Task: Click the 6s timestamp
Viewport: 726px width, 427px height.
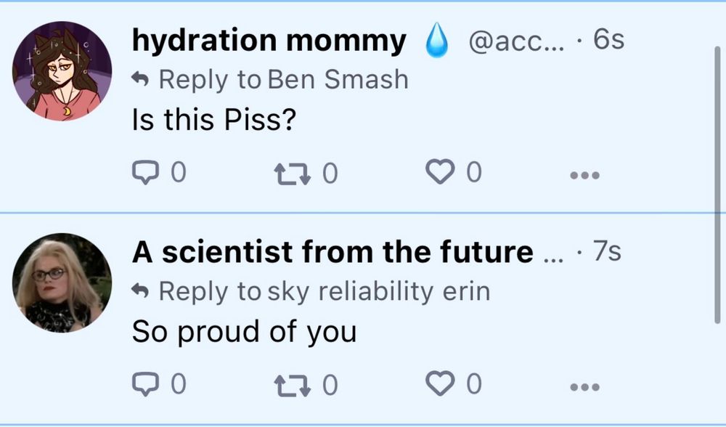Action: (x=609, y=39)
